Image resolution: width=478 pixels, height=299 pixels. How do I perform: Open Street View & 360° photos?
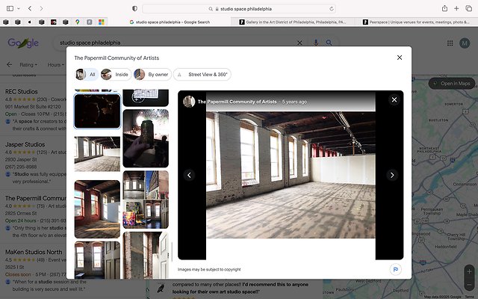coord(202,75)
